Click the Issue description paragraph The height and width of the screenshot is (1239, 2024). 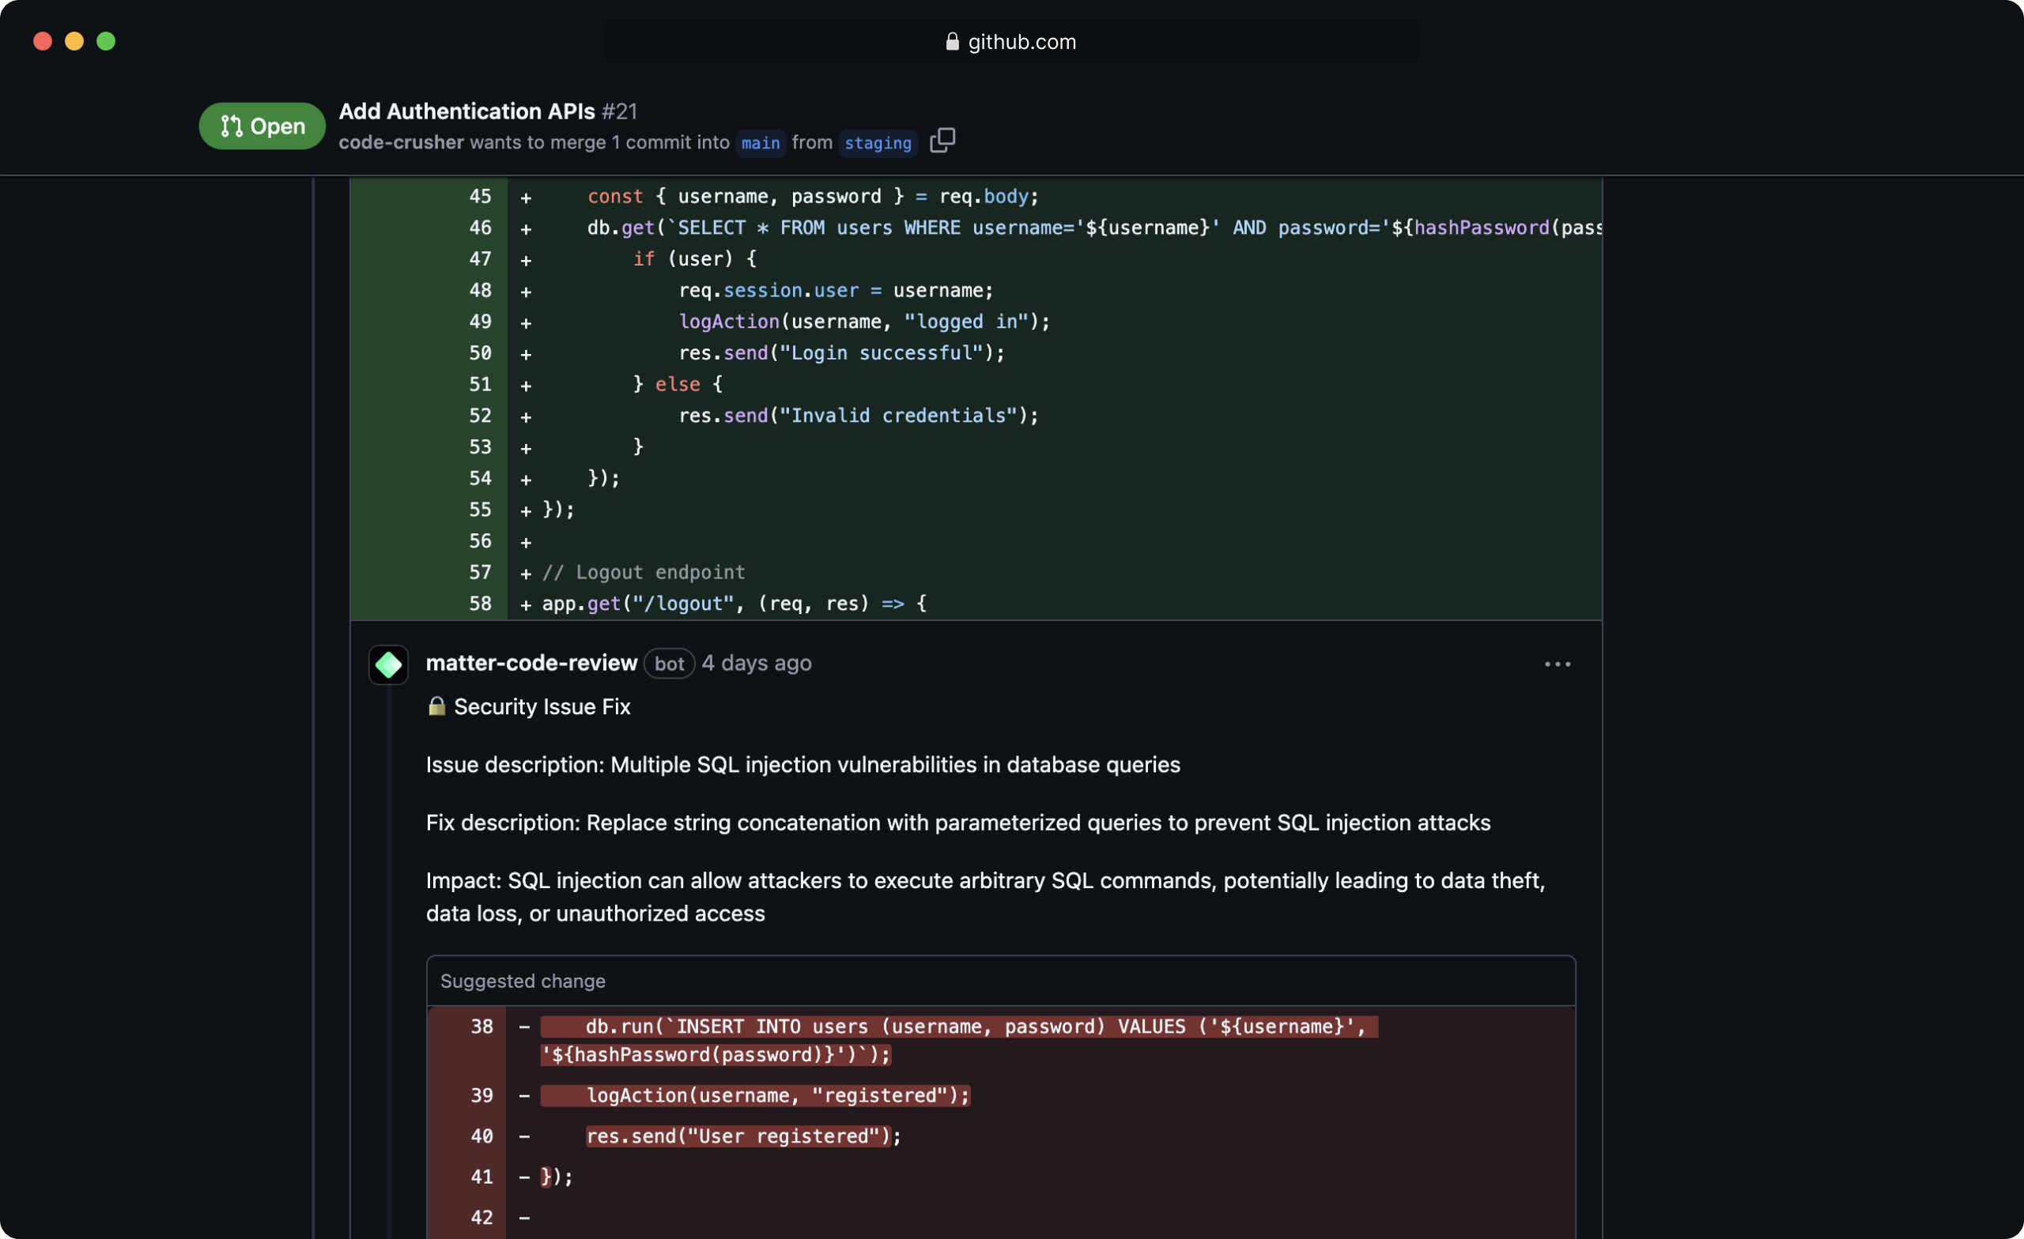tap(802, 764)
